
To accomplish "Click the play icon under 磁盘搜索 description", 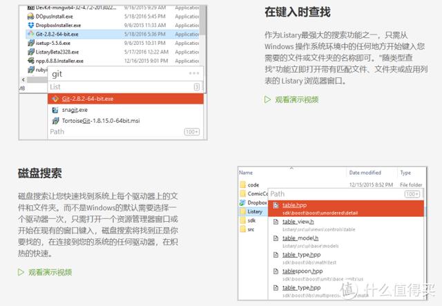I will pos(21,272).
